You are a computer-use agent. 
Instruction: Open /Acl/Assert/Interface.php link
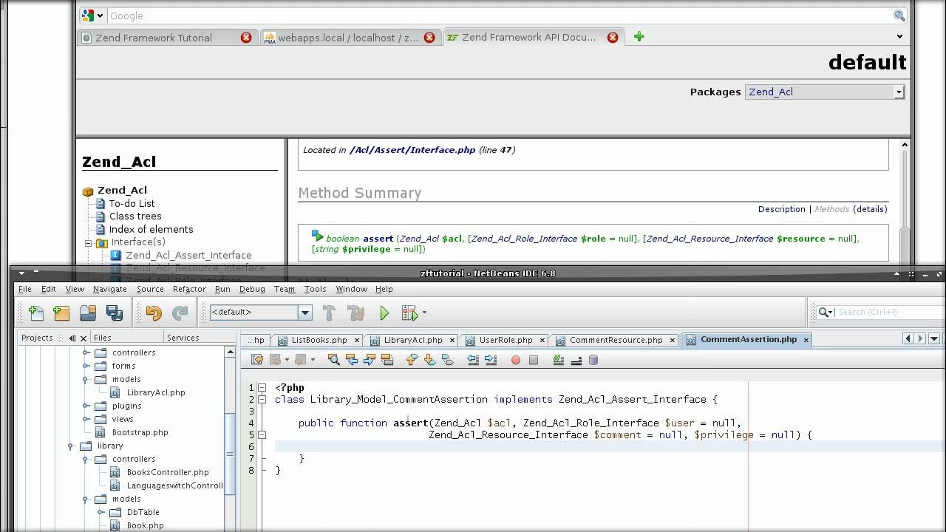[412, 150]
